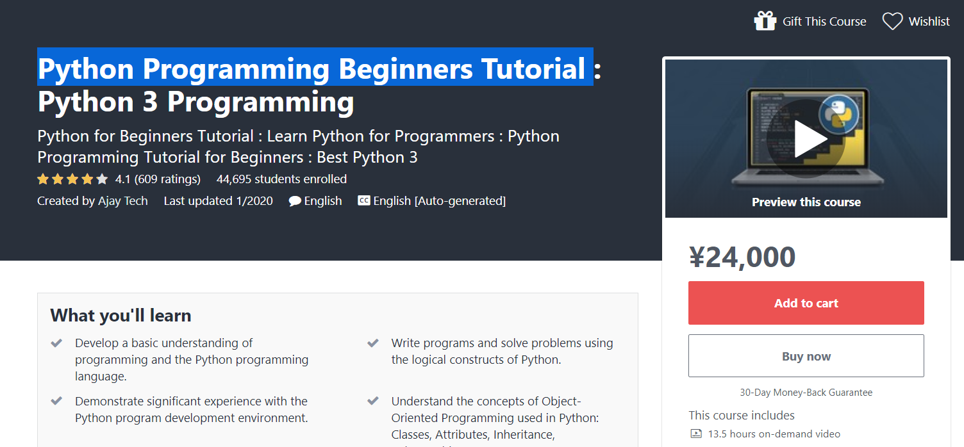This screenshot has height=447, width=964.
Task: Click the closed captions CC icon
Action: 363,201
